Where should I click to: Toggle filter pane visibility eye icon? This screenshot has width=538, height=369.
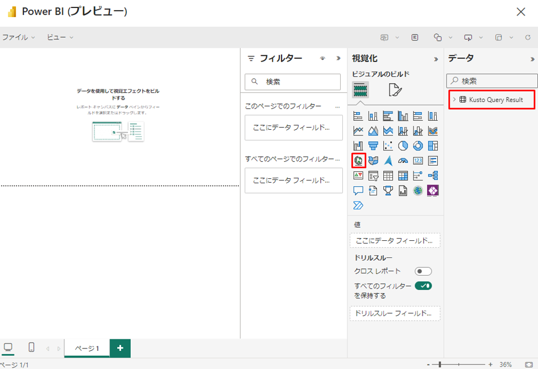pyautogui.click(x=322, y=58)
